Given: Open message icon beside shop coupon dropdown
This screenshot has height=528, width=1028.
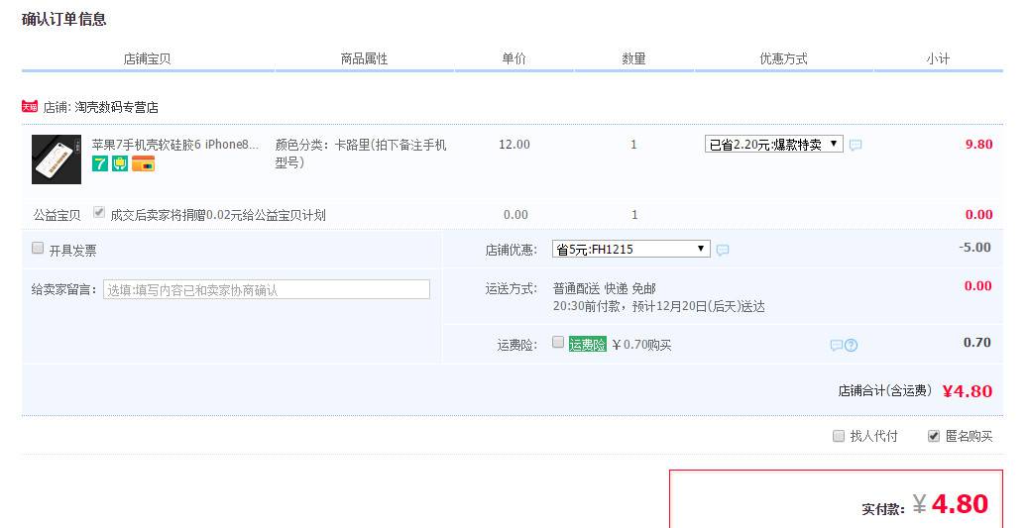Looking at the screenshot, I should pyautogui.click(x=723, y=250).
